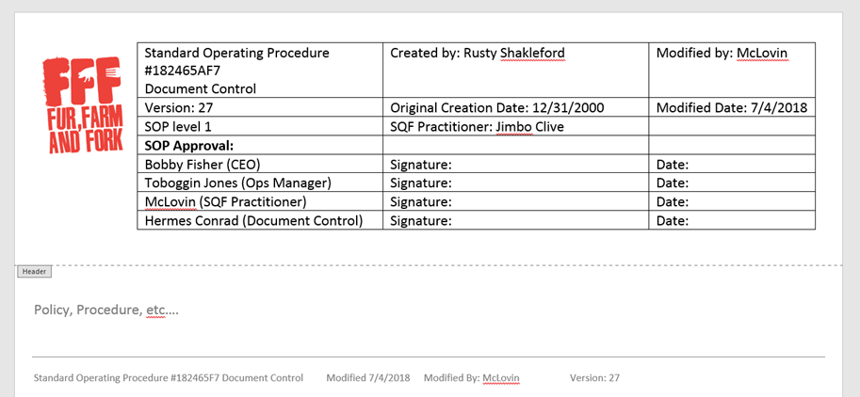Select the 'Standard Operating Procedure #182465AF7' cell
Viewport: 860px width, 397px height.
pyautogui.click(x=260, y=71)
